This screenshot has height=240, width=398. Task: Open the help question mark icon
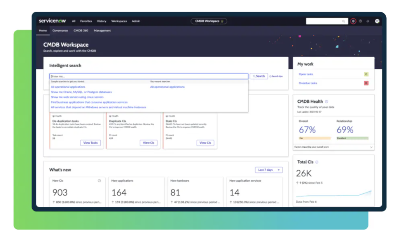[x=361, y=21]
